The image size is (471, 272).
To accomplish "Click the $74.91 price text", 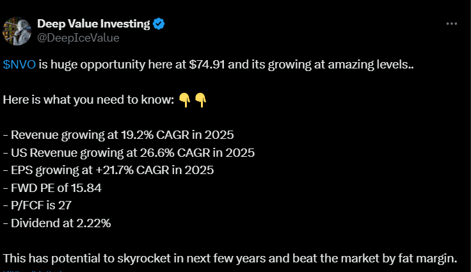I will [x=207, y=65].
